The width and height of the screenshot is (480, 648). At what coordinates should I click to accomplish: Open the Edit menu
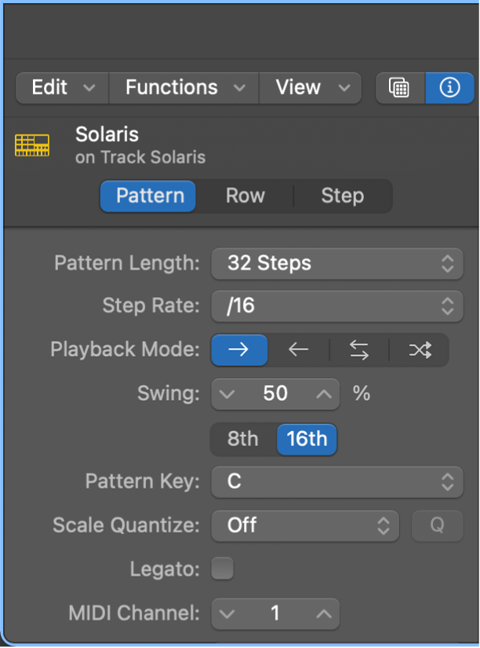point(62,87)
